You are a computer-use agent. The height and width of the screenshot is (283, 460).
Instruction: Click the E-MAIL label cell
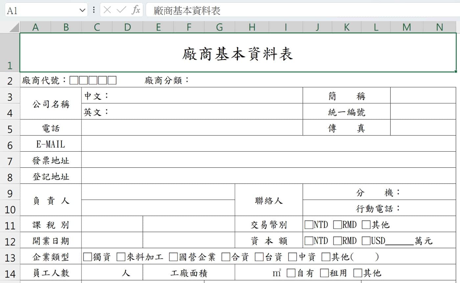(x=51, y=144)
